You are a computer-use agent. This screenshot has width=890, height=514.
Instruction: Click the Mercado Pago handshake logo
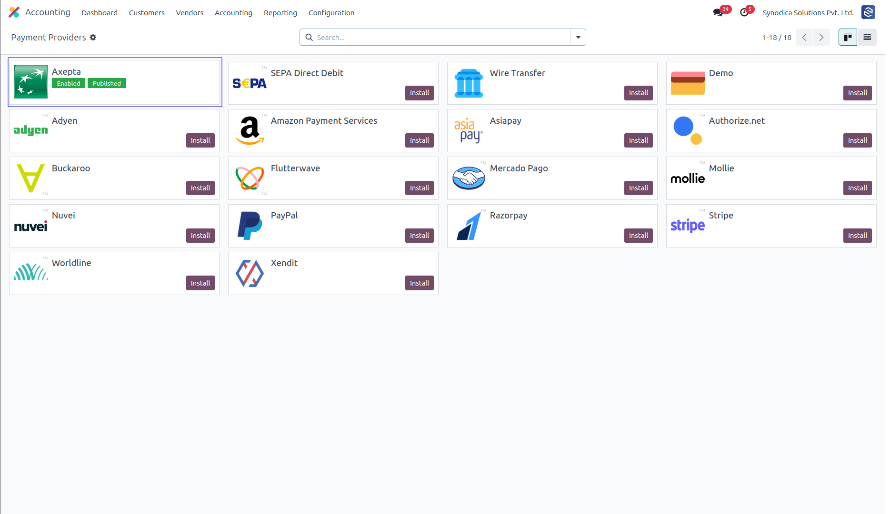[469, 178]
